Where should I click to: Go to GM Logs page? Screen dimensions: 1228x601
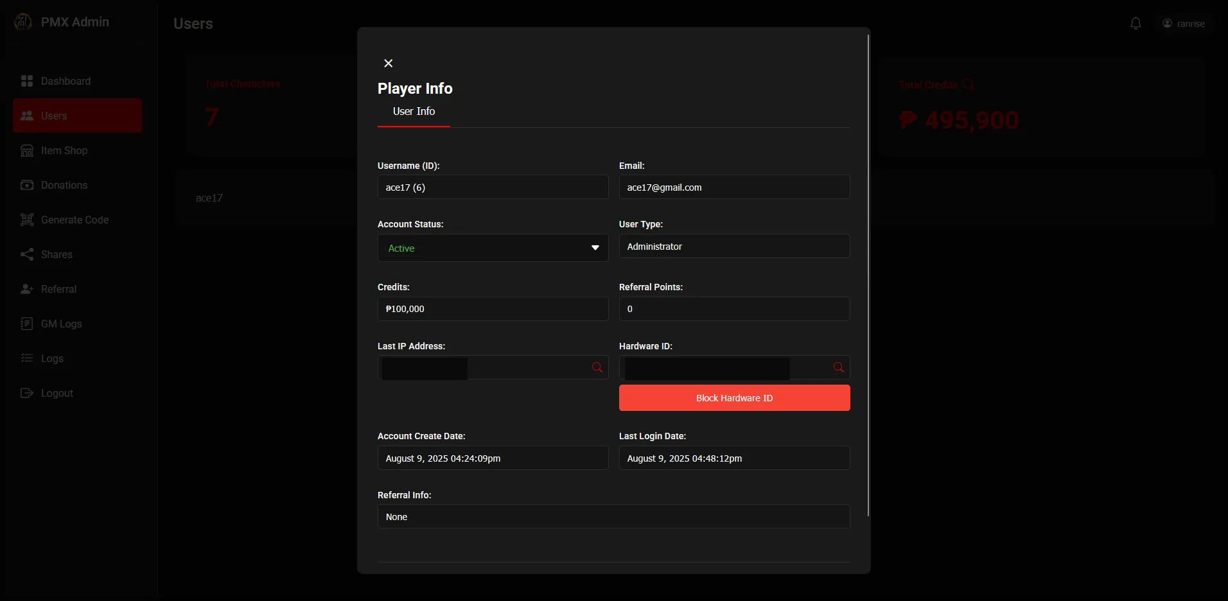(61, 324)
